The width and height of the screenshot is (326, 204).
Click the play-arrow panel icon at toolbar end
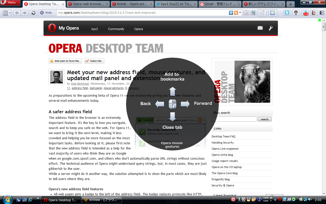click(322, 13)
